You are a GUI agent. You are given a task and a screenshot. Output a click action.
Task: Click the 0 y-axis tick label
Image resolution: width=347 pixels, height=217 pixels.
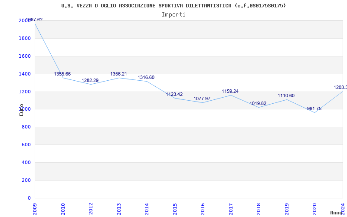click(29, 198)
